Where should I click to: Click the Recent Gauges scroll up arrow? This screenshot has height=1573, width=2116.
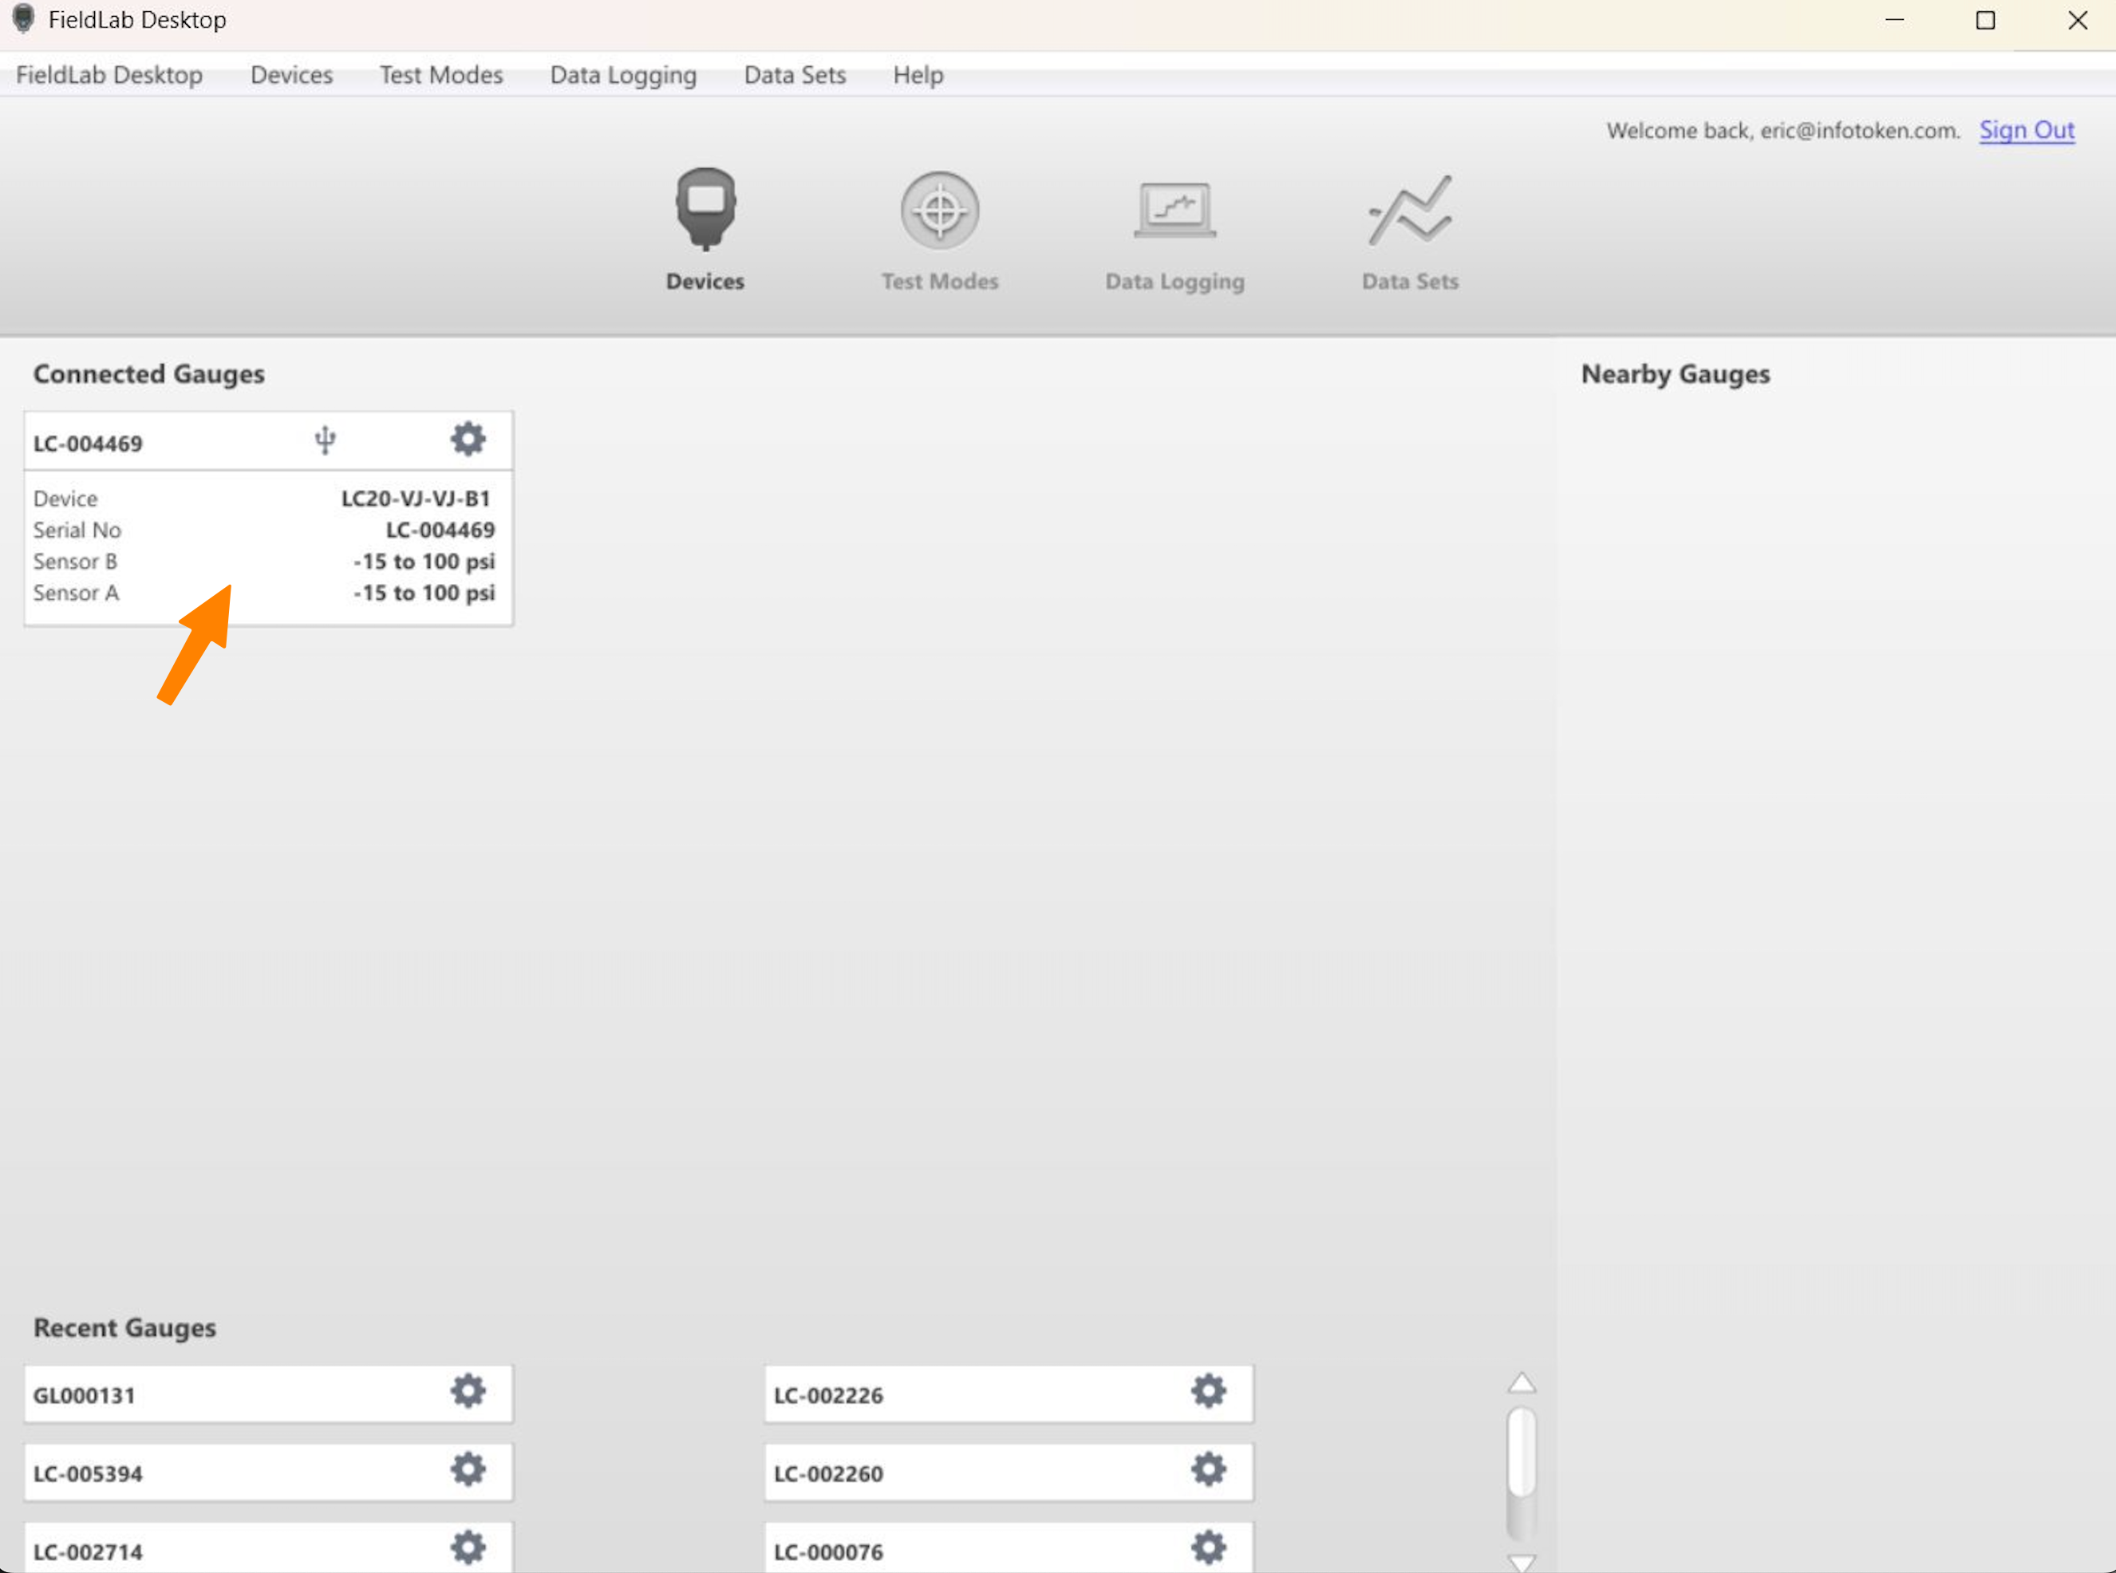(1522, 1382)
